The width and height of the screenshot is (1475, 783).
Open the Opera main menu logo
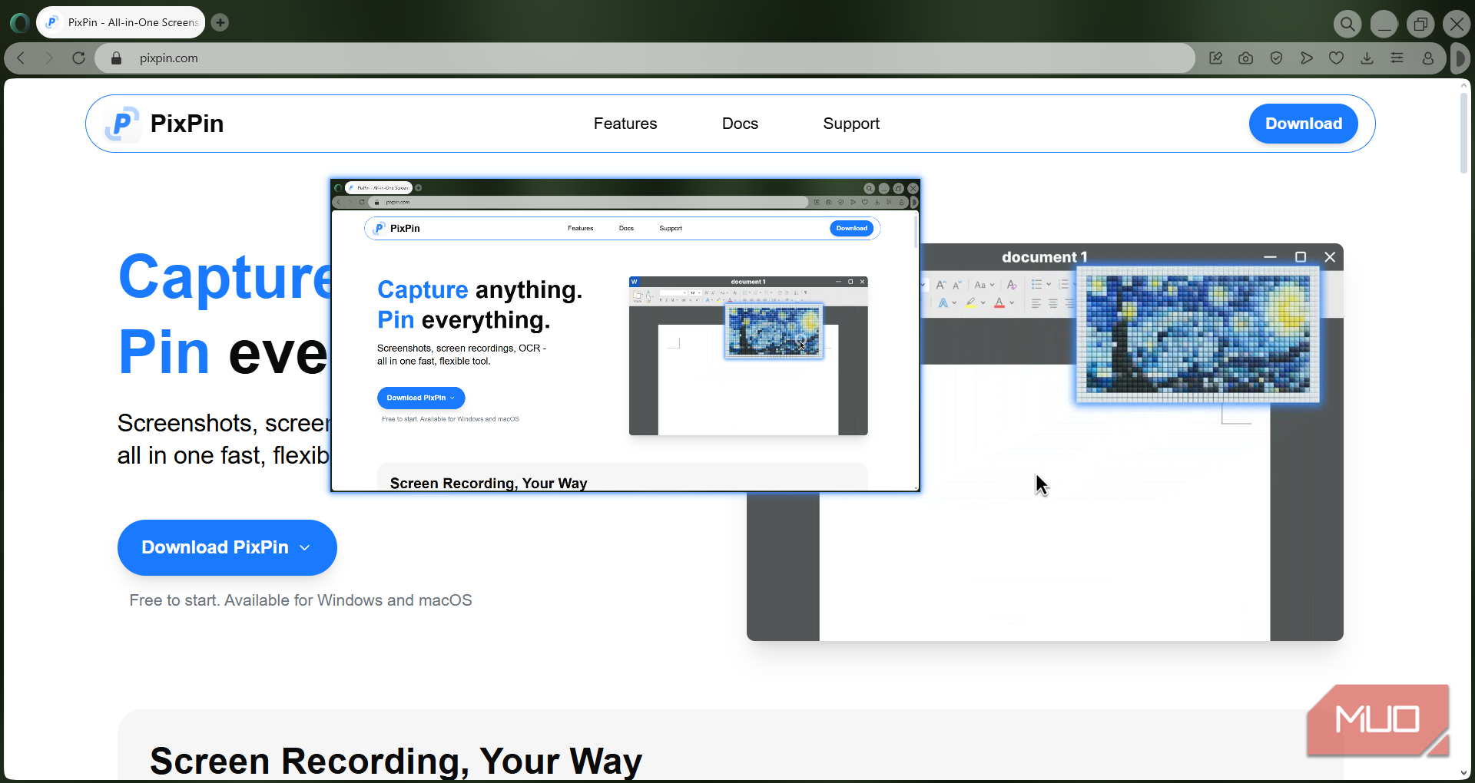(x=20, y=23)
